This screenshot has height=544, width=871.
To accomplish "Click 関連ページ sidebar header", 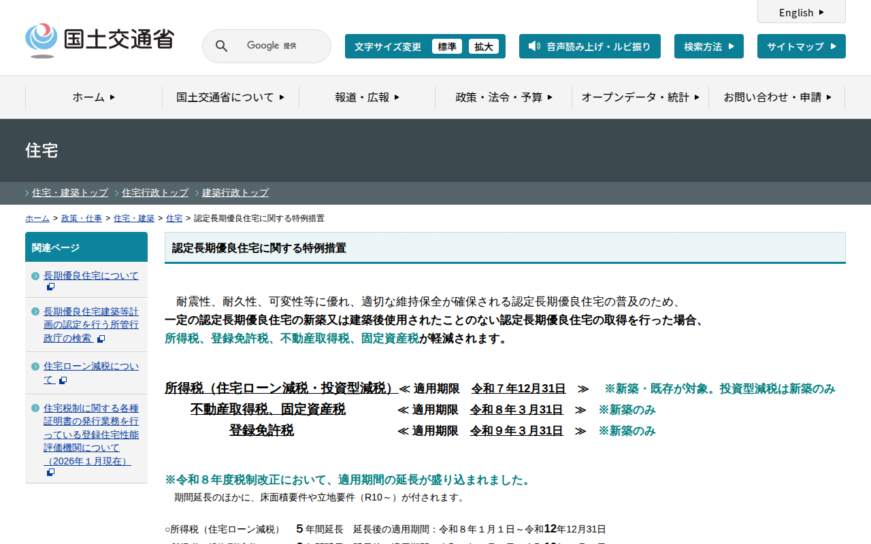I will click(x=86, y=247).
